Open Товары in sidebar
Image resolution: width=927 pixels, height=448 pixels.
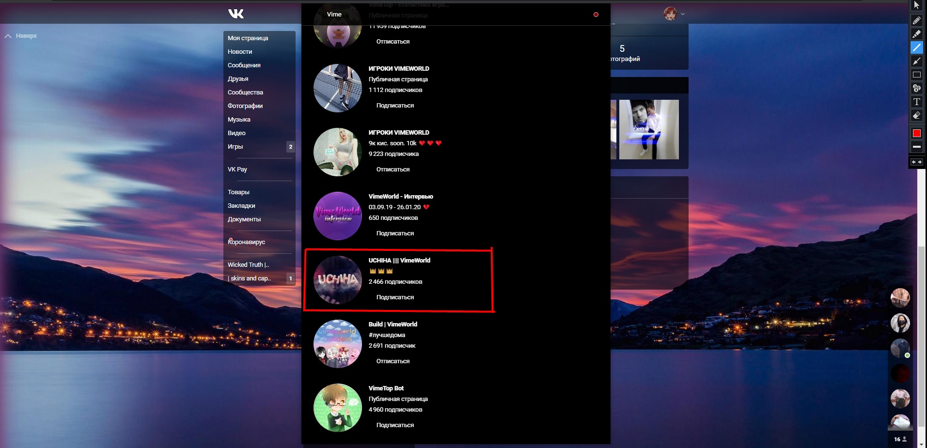238,192
